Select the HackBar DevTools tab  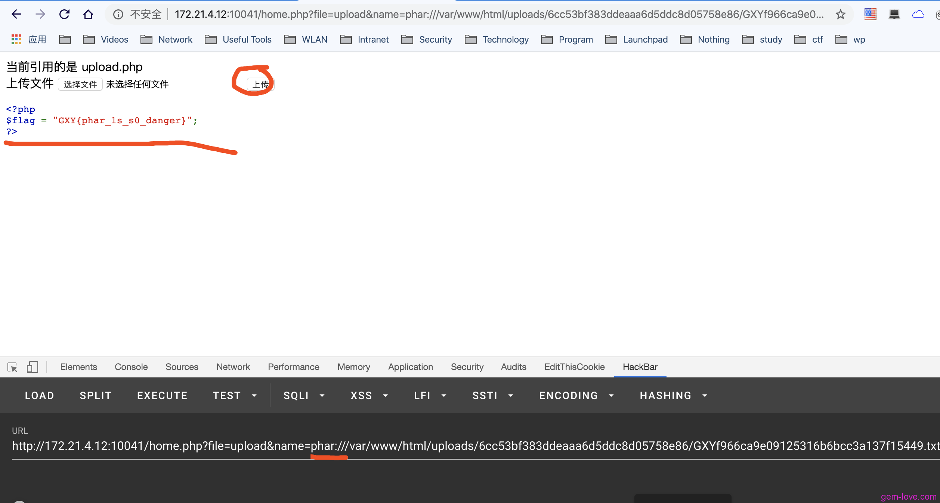point(640,367)
